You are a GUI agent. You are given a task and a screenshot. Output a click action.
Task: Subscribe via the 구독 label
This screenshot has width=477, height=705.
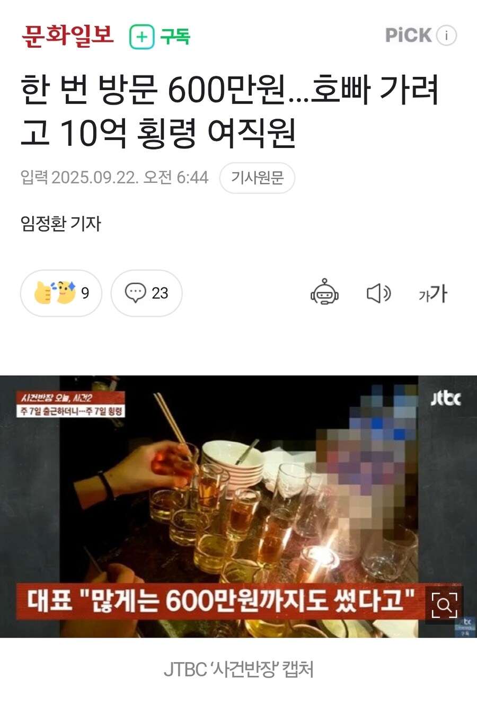click(174, 37)
